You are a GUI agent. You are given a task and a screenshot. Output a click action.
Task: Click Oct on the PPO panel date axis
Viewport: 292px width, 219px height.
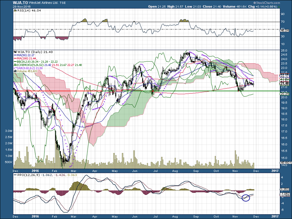click(x=216, y=216)
